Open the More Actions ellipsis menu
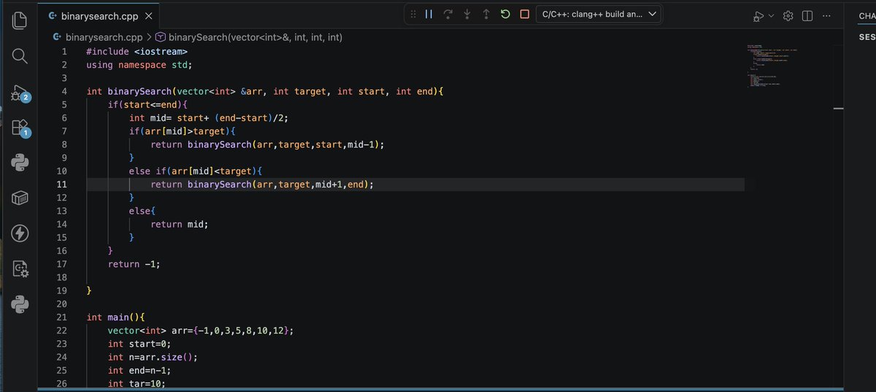This screenshot has height=392, width=876. [x=825, y=16]
